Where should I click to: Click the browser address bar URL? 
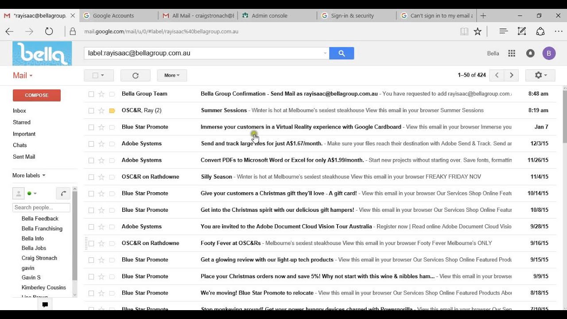pyautogui.click(x=161, y=31)
